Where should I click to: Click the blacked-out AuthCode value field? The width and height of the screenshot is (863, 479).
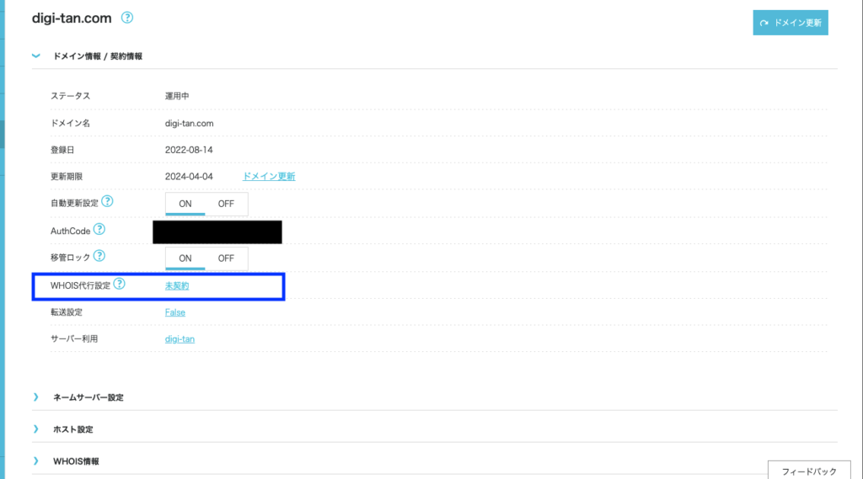[x=217, y=232]
